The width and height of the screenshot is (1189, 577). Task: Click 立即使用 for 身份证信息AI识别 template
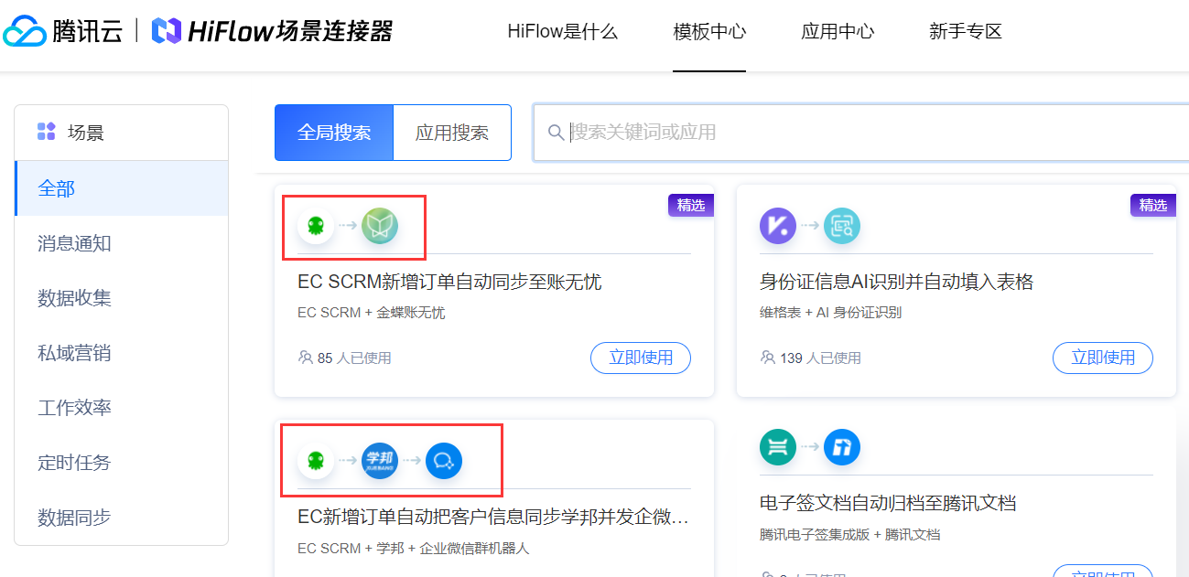click(x=1103, y=358)
